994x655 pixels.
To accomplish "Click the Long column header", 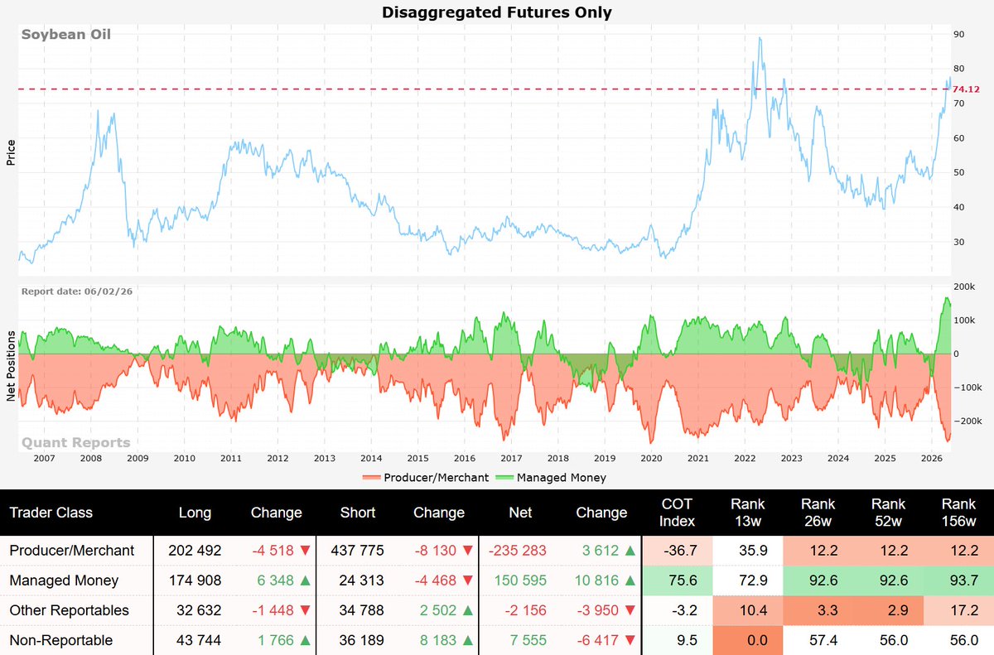I will (195, 513).
